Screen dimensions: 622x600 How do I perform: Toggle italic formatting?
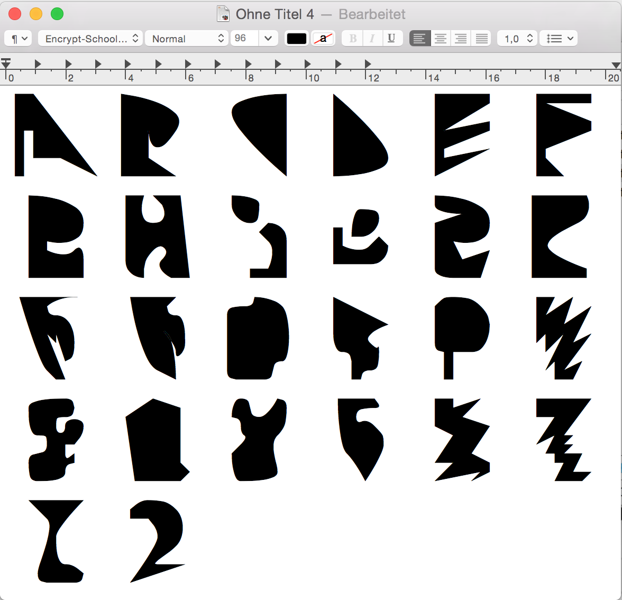point(372,39)
